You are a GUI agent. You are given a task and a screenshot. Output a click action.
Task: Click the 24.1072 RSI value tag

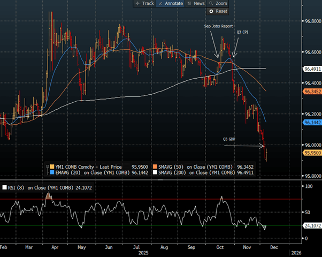click(x=311, y=226)
